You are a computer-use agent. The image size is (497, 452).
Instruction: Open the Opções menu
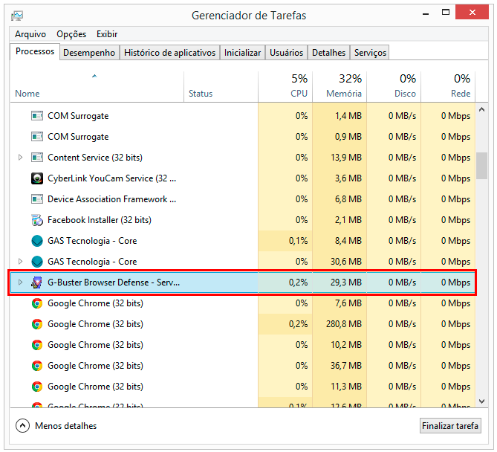coord(71,34)
